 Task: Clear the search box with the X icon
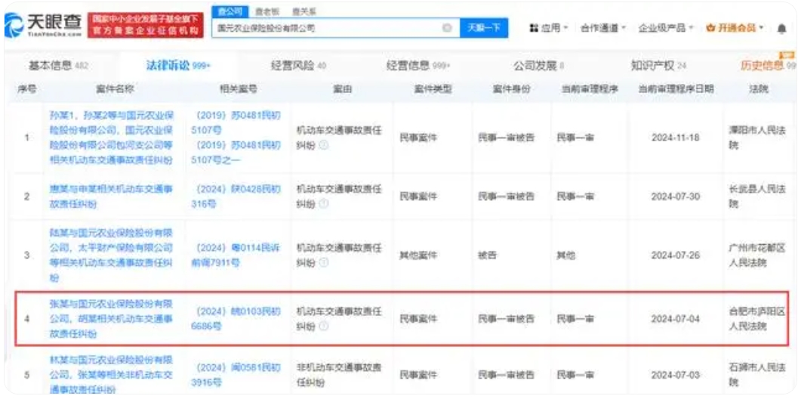[448, 28]
